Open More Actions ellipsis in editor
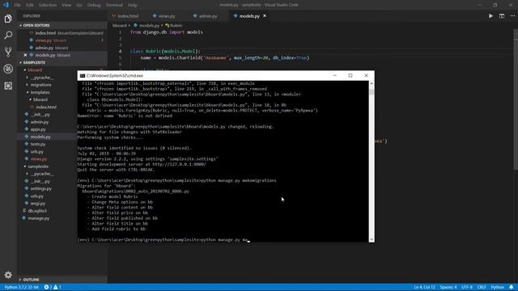 512,16
